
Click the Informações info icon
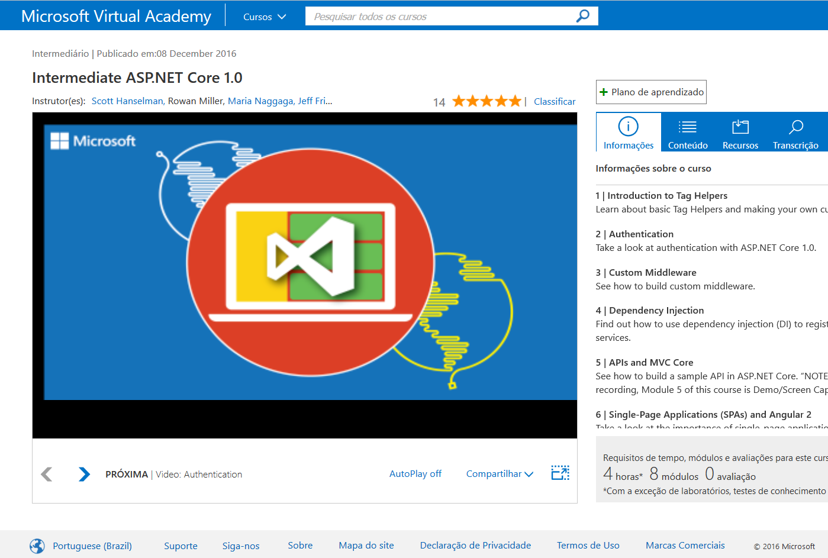[x=628, y=126]
